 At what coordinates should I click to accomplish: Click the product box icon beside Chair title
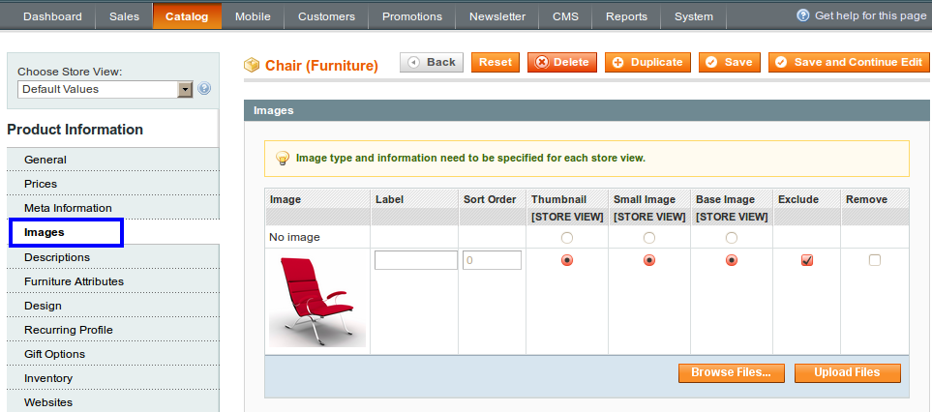point(252,65)
